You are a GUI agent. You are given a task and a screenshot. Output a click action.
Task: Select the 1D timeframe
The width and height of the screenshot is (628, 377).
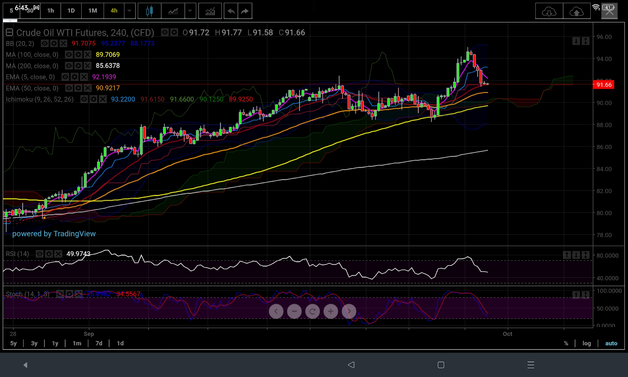click(71, 11)
